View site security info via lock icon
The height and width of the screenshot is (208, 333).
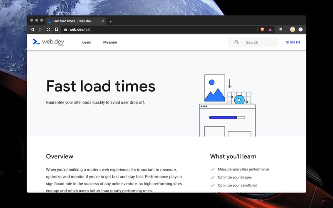pos(65,30)
